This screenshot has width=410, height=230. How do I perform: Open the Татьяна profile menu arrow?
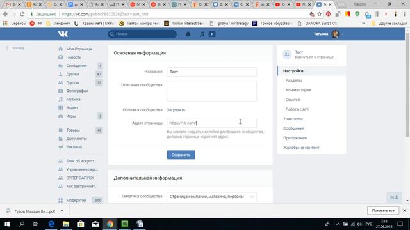(343, 34)
